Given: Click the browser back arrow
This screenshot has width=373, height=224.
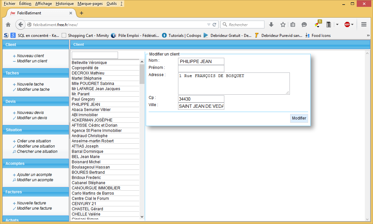Looking at the screenshot, I should click(x=21, y=24).
